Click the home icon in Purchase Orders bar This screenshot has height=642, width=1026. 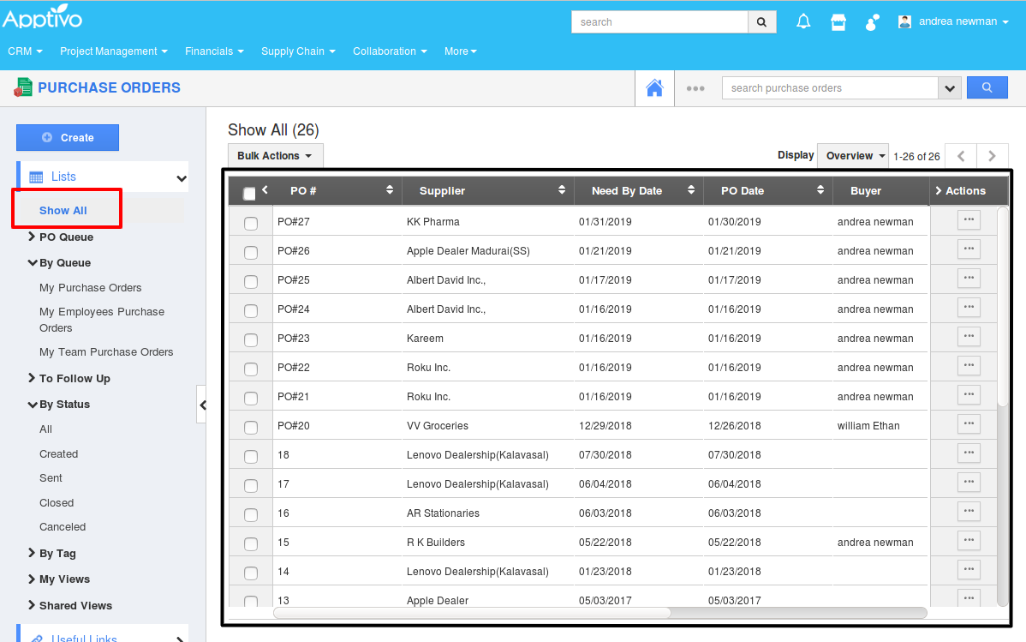[x=654, y=88]
